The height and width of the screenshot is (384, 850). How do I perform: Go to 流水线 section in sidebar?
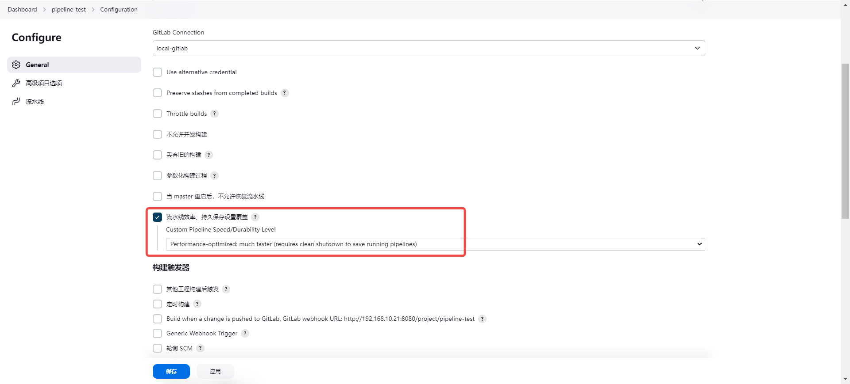pos(35,102)
